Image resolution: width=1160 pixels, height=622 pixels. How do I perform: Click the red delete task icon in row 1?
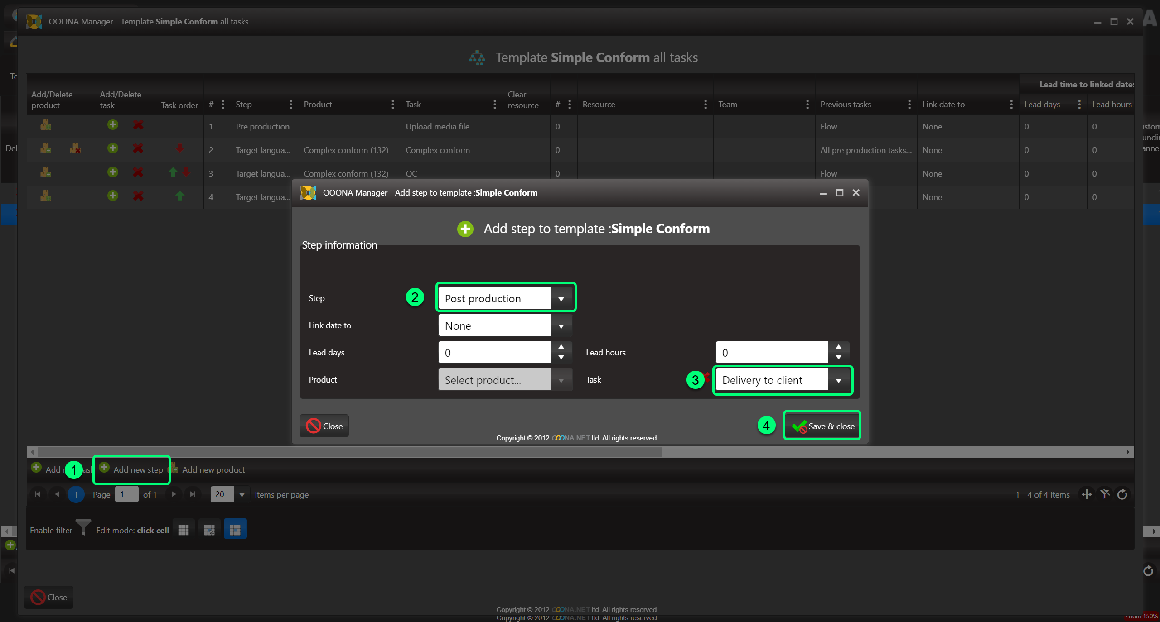point(138,125)
